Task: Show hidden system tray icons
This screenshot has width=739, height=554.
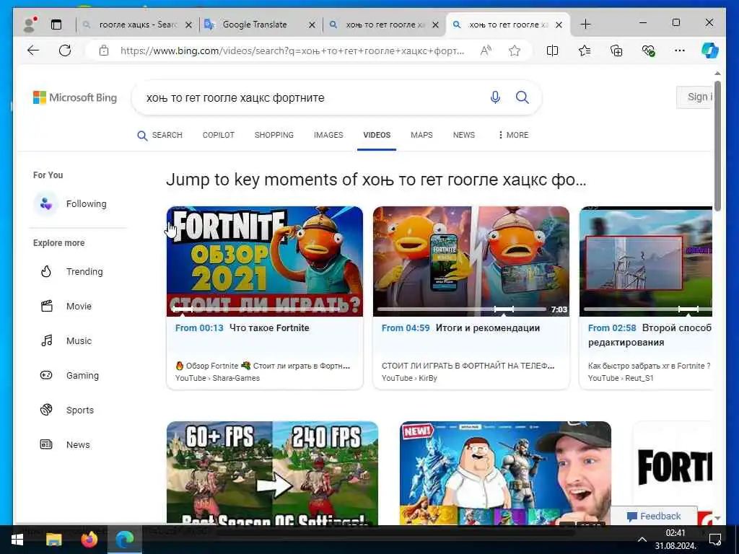Action: [642, 540]
